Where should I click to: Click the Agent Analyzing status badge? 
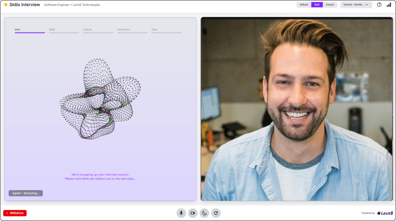pyautogui.click(x=26, y=193)
